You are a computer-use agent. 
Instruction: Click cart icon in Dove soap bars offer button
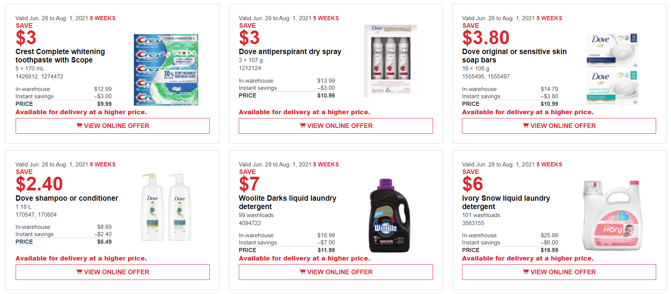526,125
